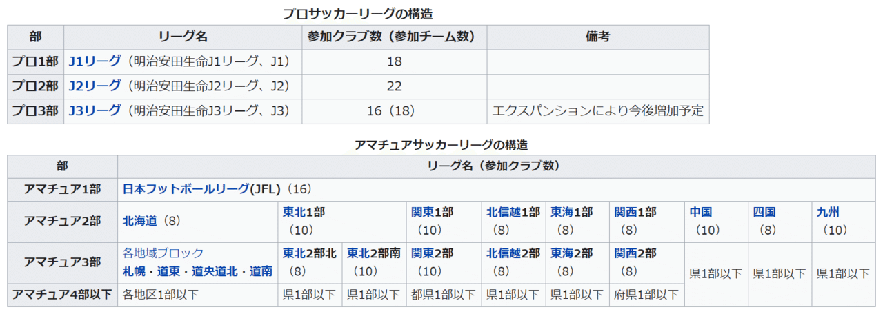This screenshot has width=883, height=312.
Task: Click the 各地域ブロック link
Action: [x=163, y=253]
